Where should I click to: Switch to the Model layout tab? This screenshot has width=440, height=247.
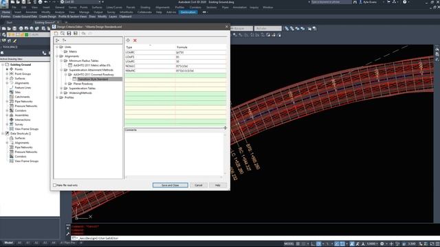pos(8,242)
